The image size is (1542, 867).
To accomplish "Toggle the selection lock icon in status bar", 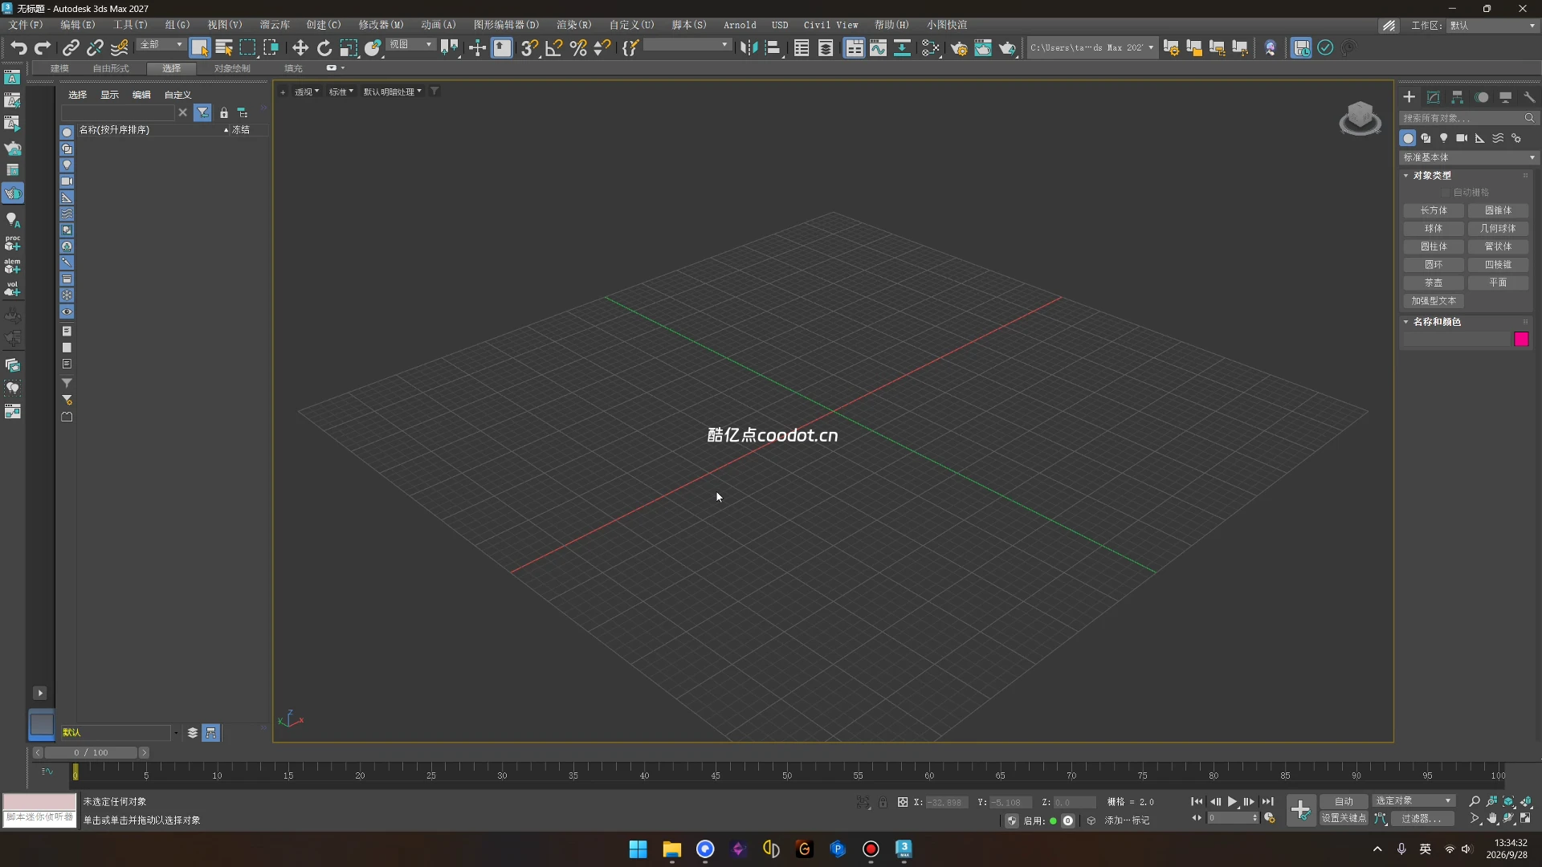I will (883, 802).
